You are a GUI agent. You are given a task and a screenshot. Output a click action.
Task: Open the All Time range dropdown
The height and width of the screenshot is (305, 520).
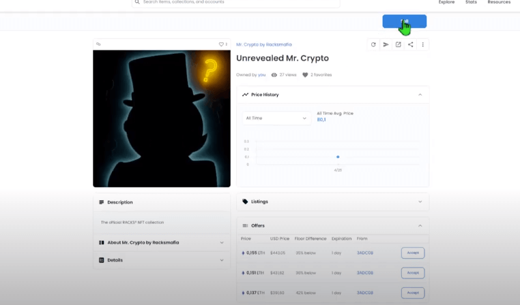coord(276,118)
